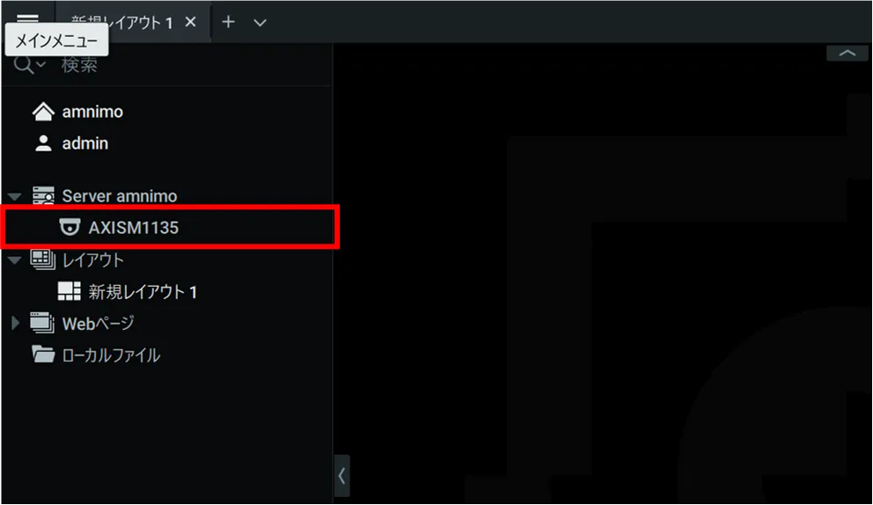Expand the Webページ tree node
873x505 pixels.
15,323
